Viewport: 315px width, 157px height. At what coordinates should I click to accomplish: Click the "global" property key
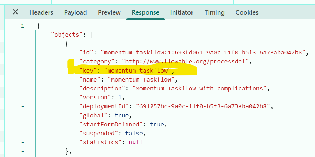pyautogui.click(x=94, y=115)
